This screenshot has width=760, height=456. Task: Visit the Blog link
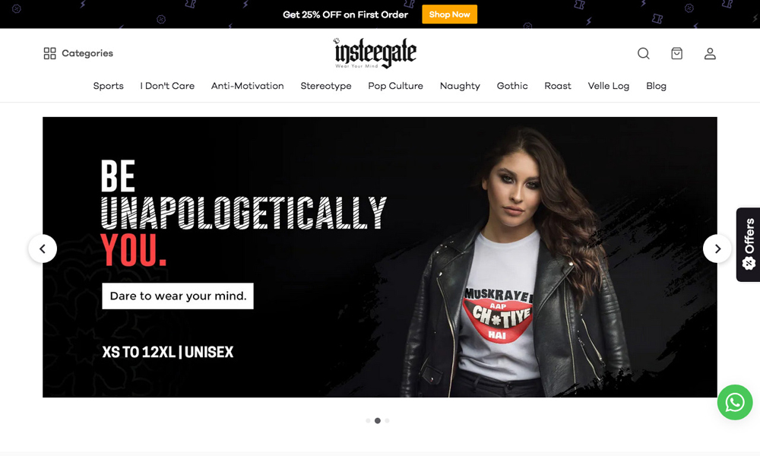pos(656,86)
